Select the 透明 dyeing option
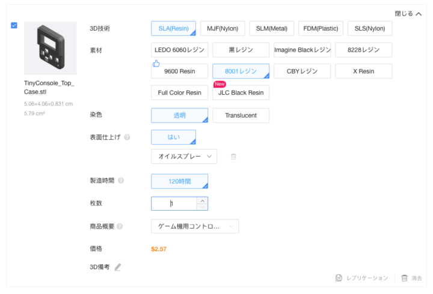433x294 pixels. pyautogui.click(x=179, y=115)
